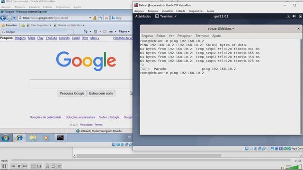Expand the Home button dropdown arrow
Image resolution: width=303 pixels, height=170 pixels.
click(90, 32)
